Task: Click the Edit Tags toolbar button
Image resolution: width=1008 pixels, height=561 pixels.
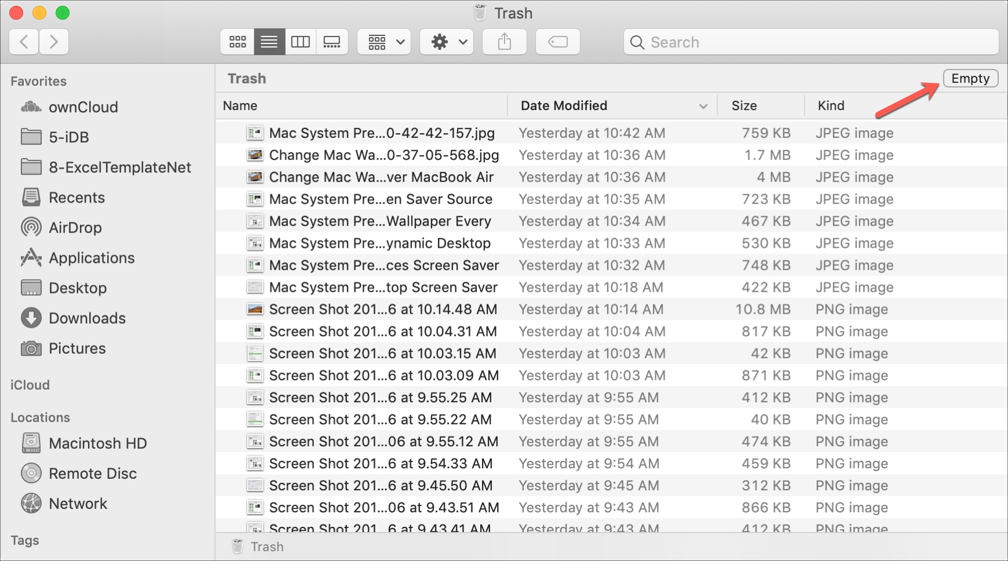Action: (558, 42)
